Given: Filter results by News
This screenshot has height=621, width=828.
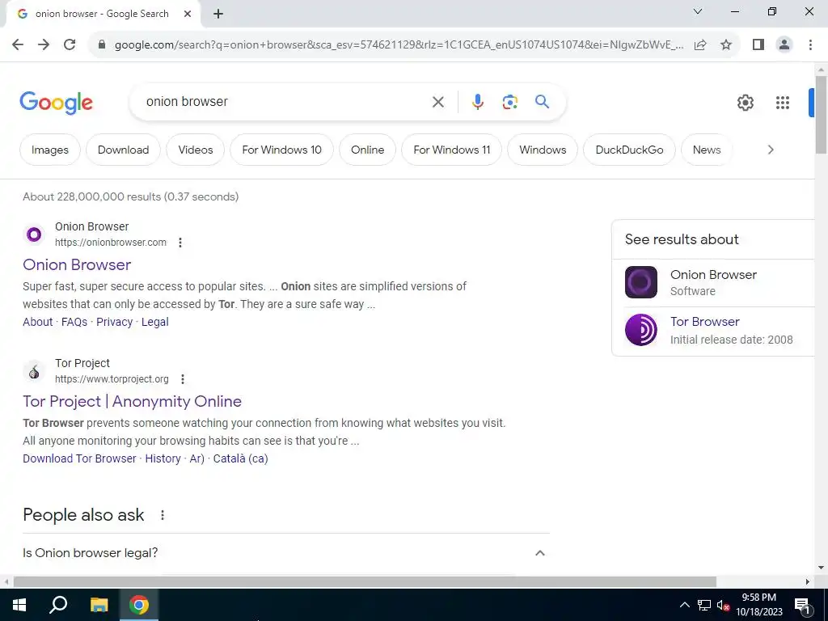Looking at the screenshot, I should coord(707,150).
